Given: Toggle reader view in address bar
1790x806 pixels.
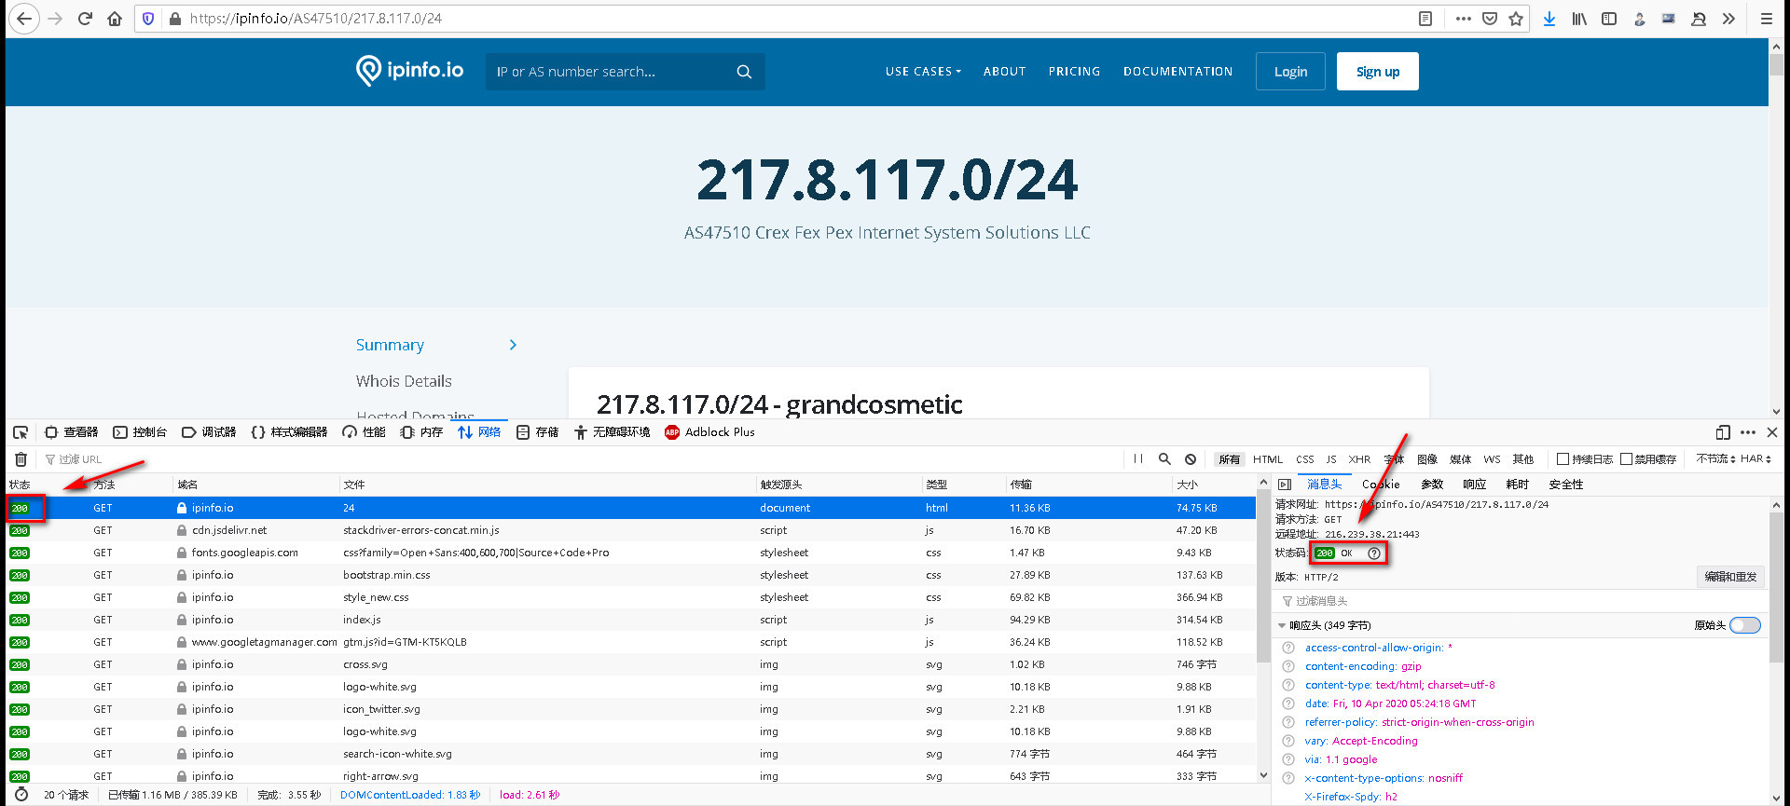Looking at the screenshot, I should (x=1425, y=19).
